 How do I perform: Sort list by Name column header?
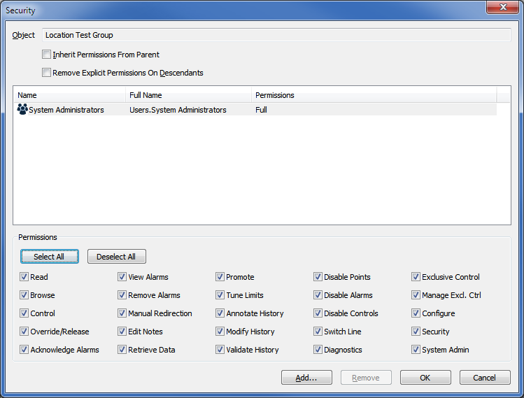click(69, 95)
